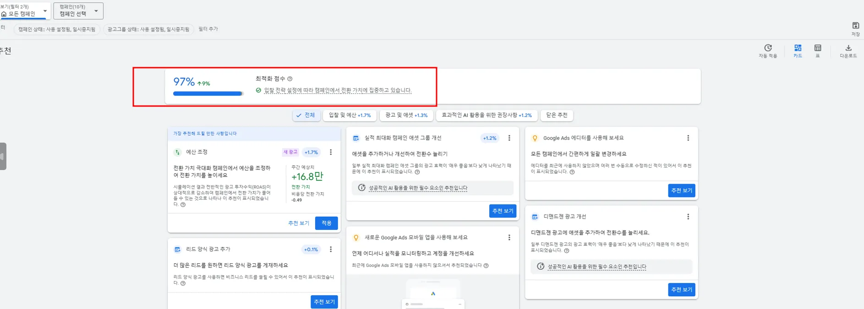Select the 광고 및 애셋 filter chip
Screen dimensions: 864x309
click(406, 115)
